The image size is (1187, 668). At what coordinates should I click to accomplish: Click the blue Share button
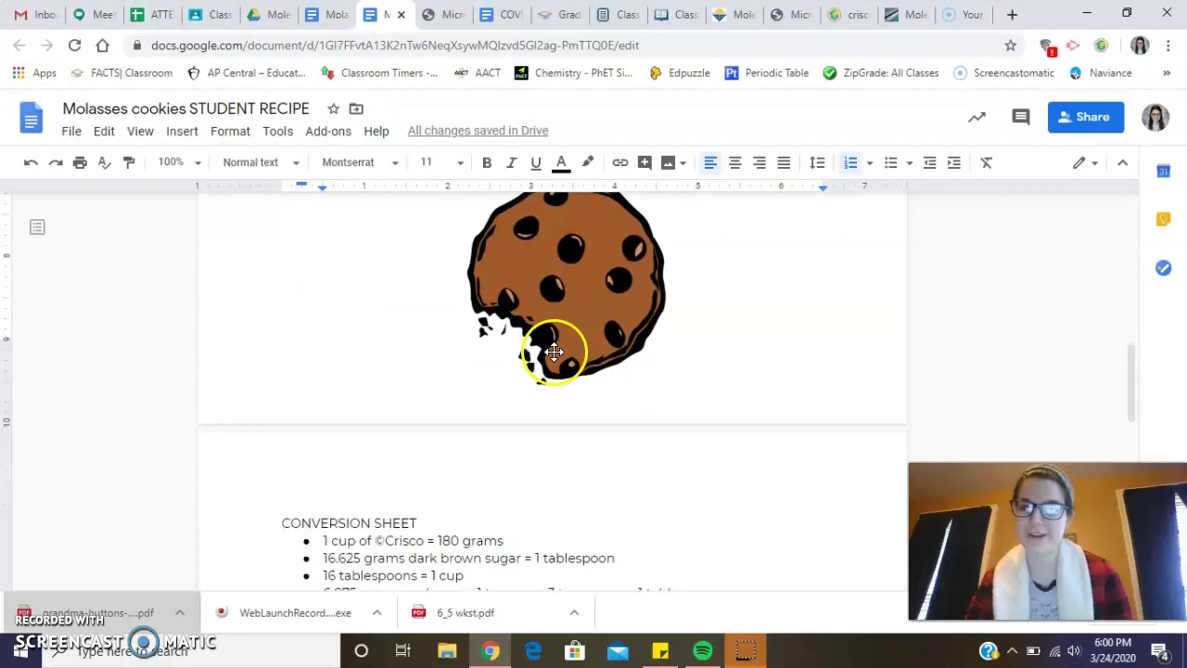pyautogui.click(x=1085, y=117)
